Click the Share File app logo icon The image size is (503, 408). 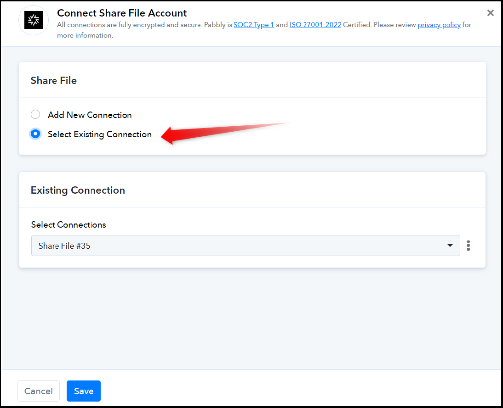[x=34, y=20]
